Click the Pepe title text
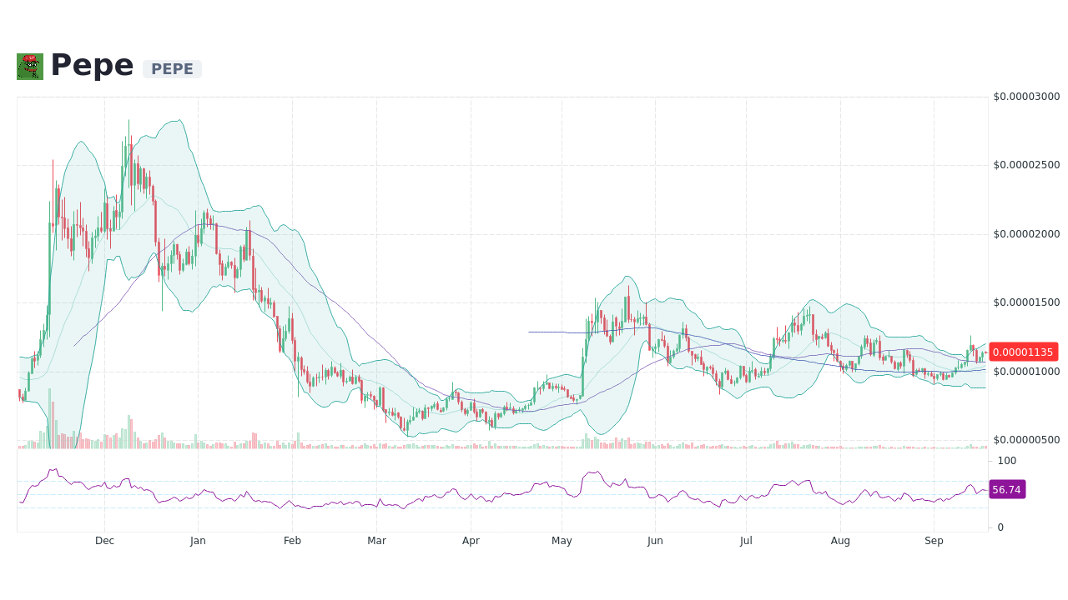 point(90,65)
